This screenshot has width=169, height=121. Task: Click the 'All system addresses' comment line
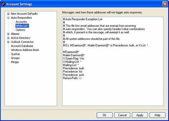[91, 39]
